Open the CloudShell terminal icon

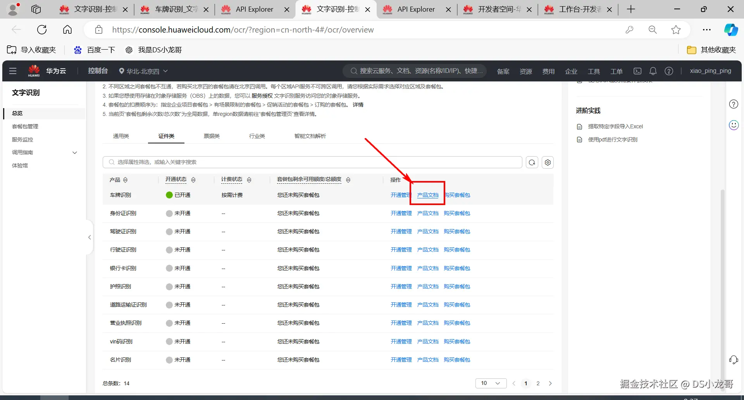[x=637, y=71]
